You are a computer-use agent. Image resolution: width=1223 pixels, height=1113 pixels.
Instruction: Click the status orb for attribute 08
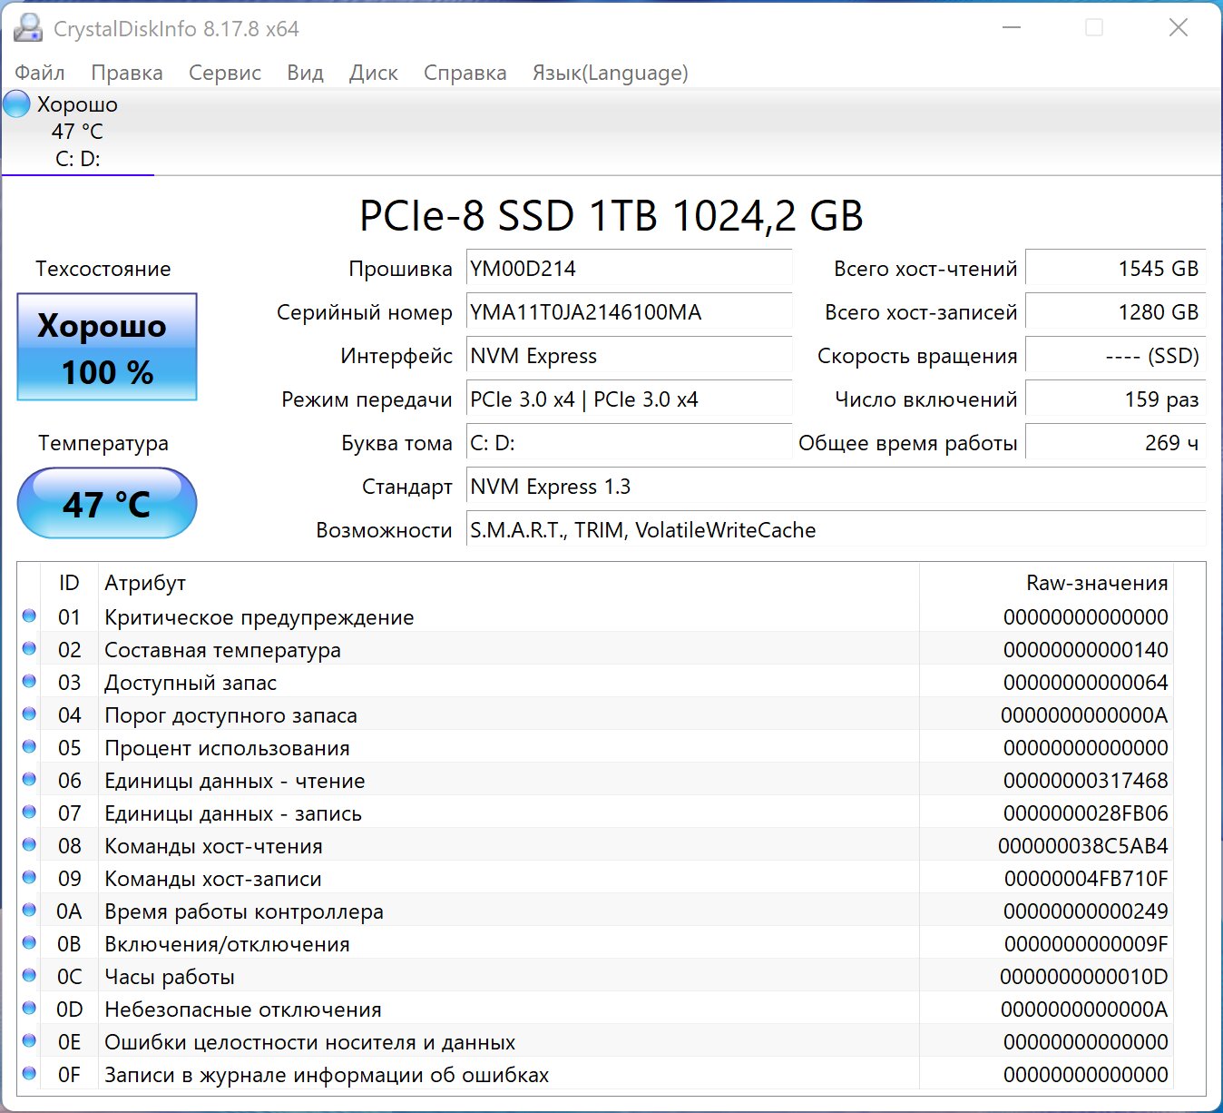(29, 844)
